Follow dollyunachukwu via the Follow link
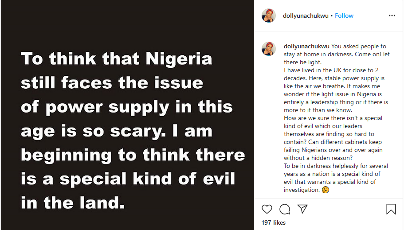The height and width of the screenshot is (230, 404). coord(344,16)
